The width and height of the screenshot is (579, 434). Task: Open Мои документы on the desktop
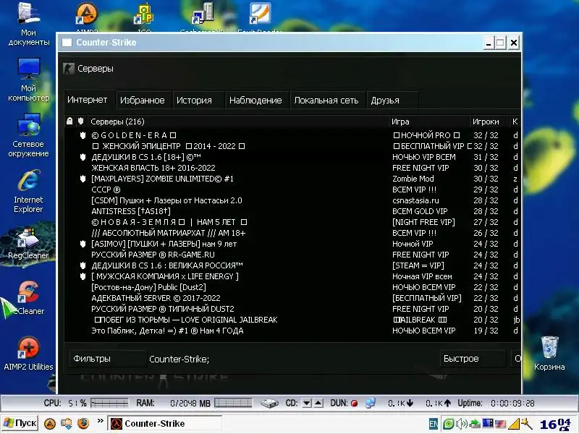29,24
